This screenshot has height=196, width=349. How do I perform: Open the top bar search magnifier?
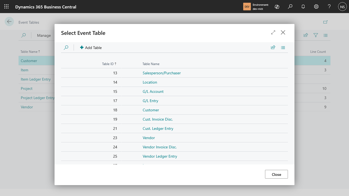point(290,7)
